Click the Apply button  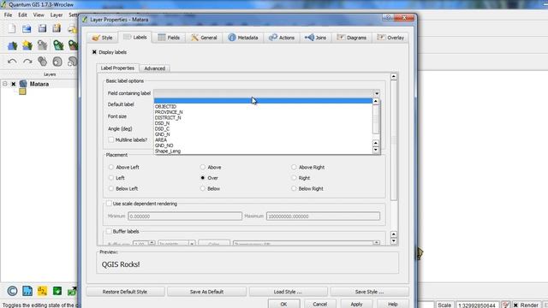(356, 304)
